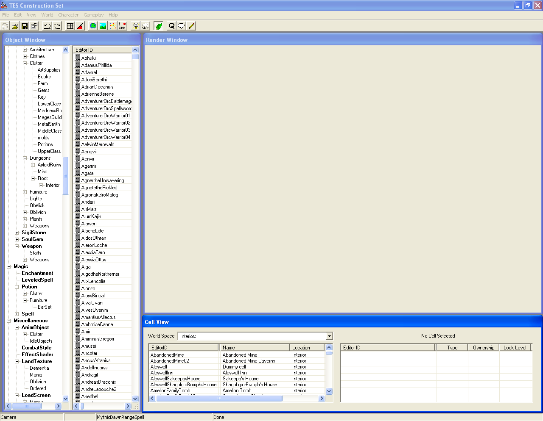Viewport: 543px width, 421px height.
Task: Open Dialogue speech bubble icon
Action: (x=181, y=26)
